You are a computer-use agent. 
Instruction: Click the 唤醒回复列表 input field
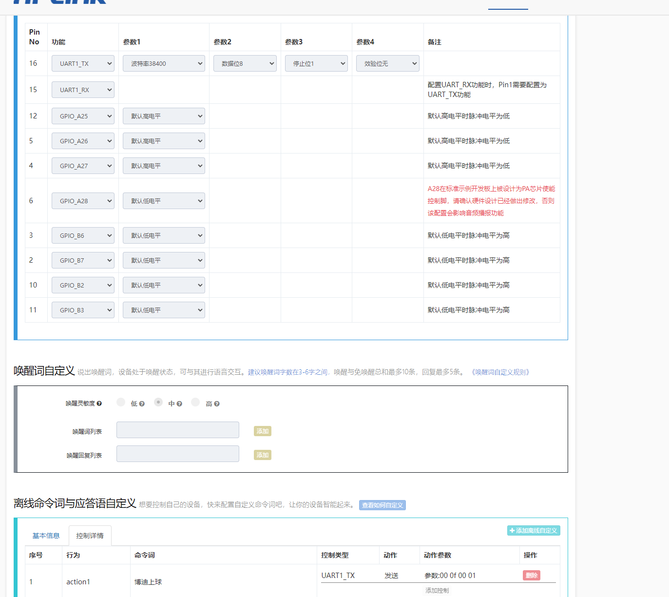(x=178, y=454)
